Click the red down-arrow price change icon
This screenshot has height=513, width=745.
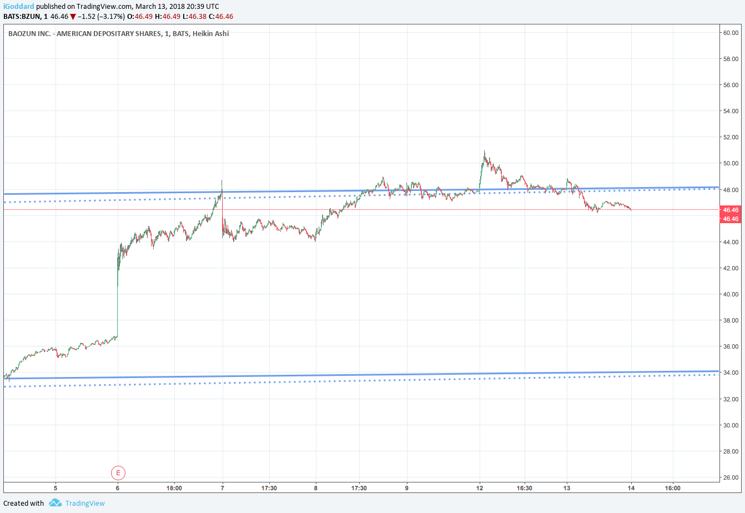(73, 17)
